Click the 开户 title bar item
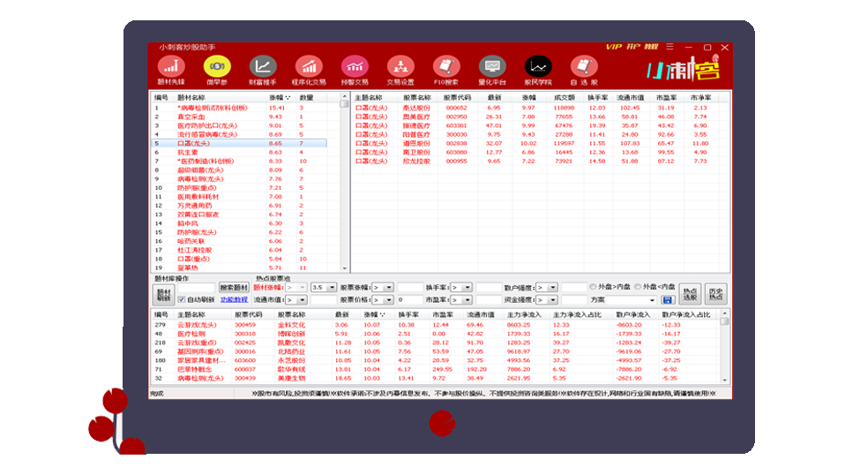 pyautogui.click(x=633, y=47)
